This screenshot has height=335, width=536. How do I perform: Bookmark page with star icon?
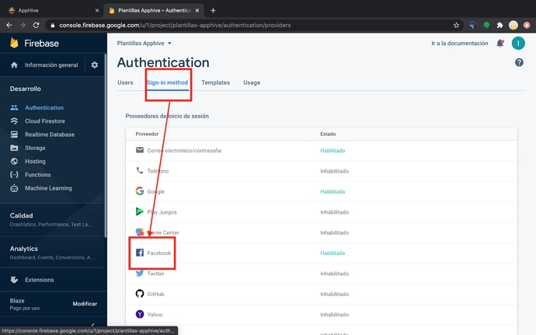click(x=457, y=25)
